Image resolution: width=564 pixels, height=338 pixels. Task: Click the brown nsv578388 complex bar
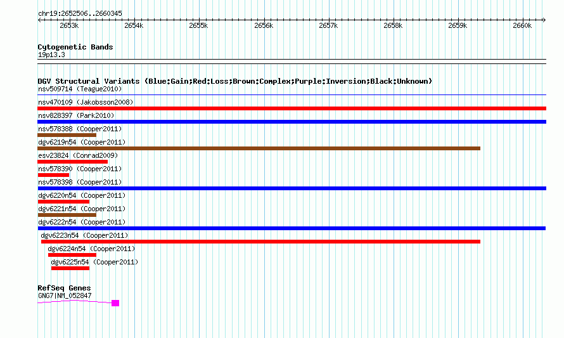67,135
